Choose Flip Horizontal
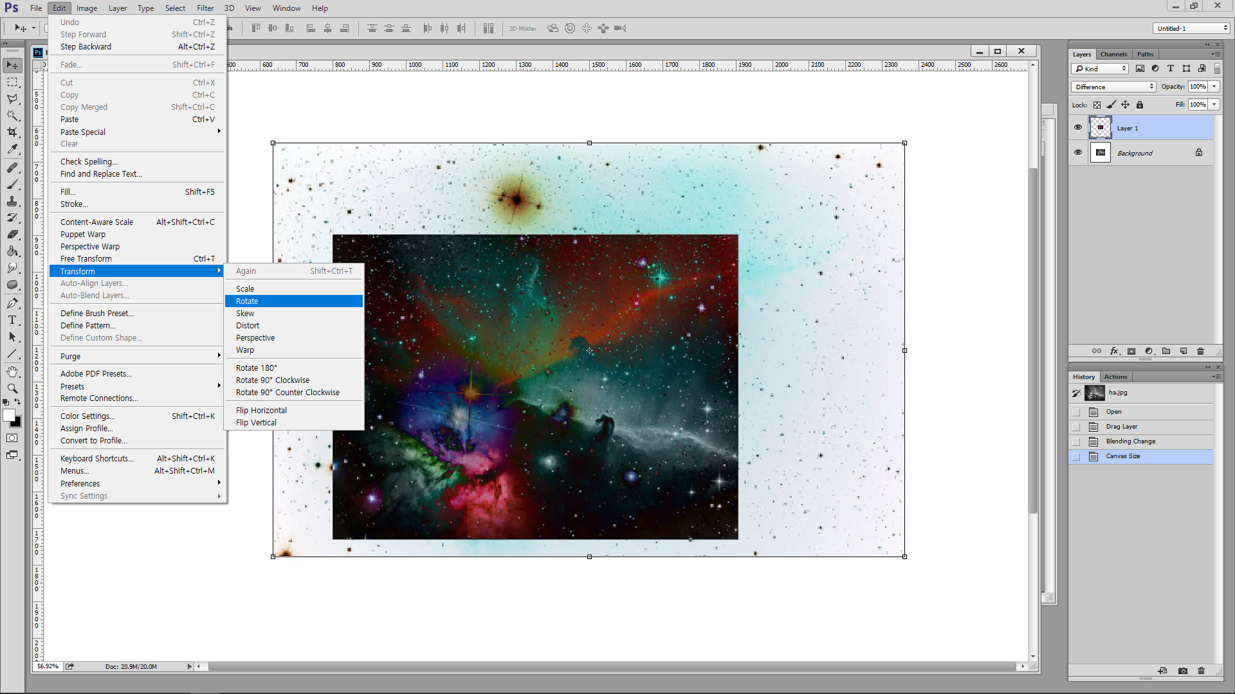This screenshot has height=694, width=1235. click(x=294, y=411)
